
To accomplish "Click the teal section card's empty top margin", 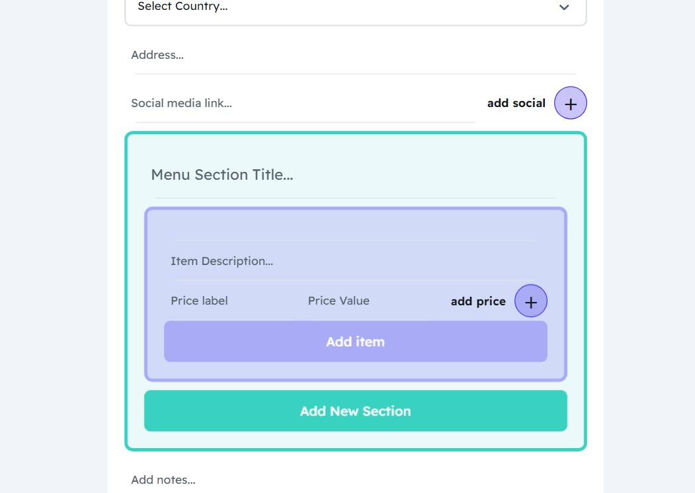I will (x=355, y=145).
